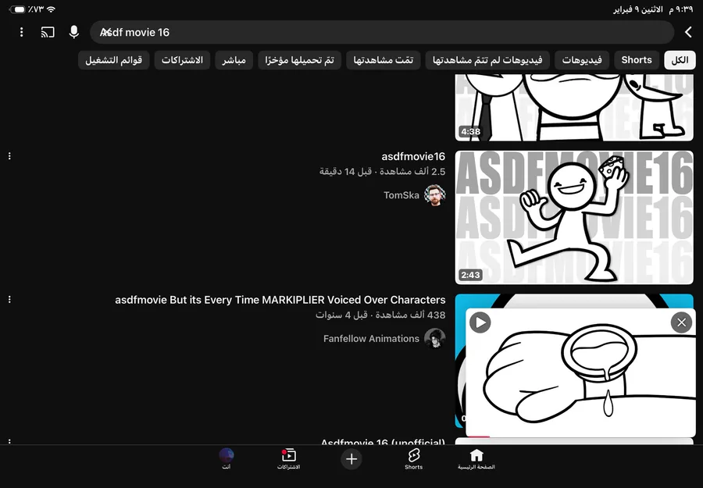Open the ASDFMOVIE16 thumbnail with 2:43 duration

point(574,217)
